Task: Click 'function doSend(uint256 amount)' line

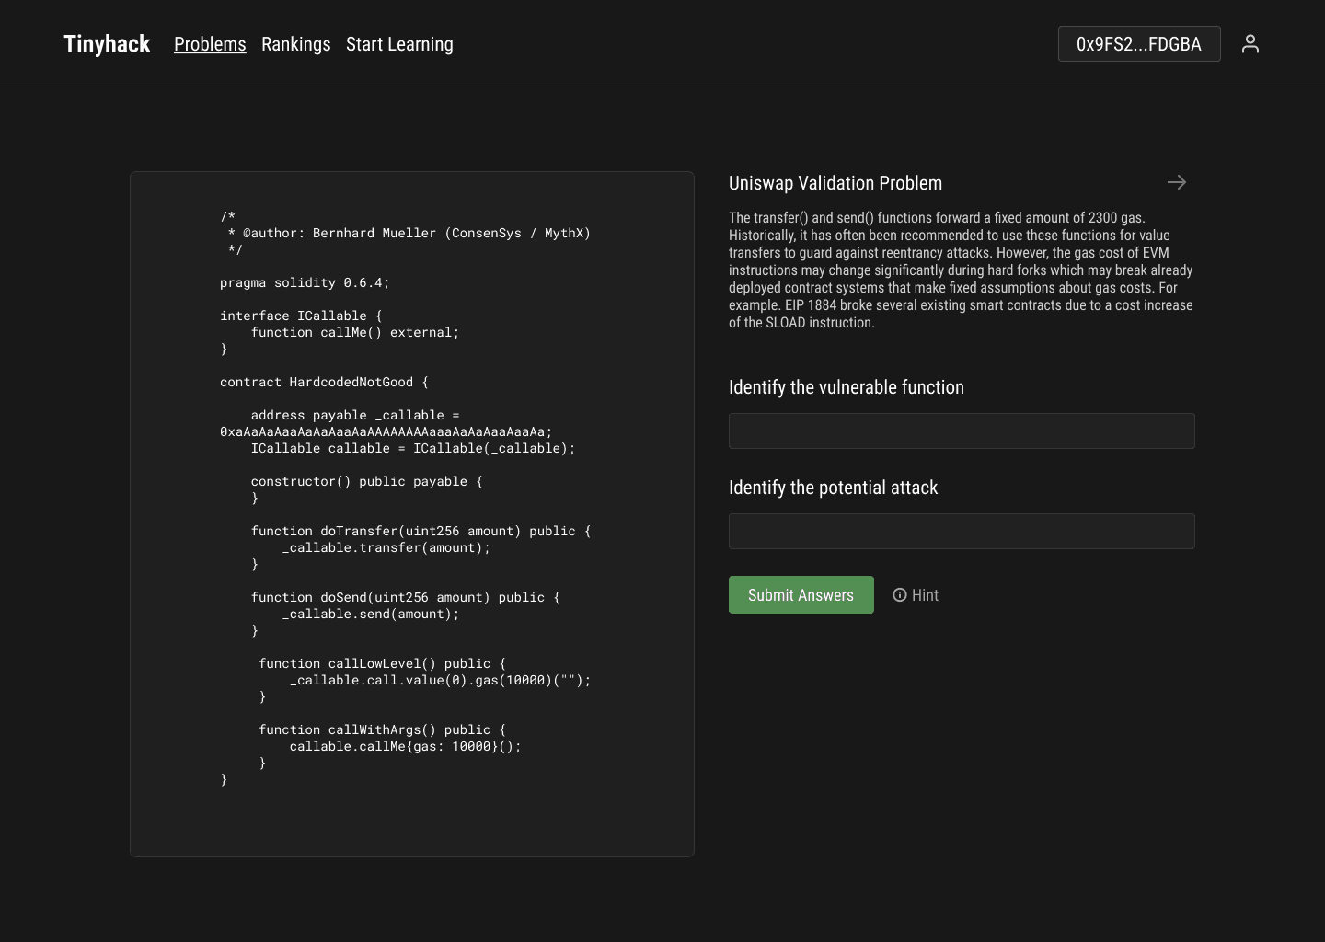Action: click(x=405, y=597)
